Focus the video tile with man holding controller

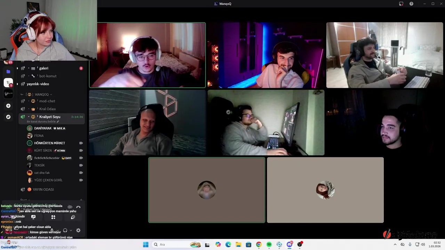click(385, 55)
